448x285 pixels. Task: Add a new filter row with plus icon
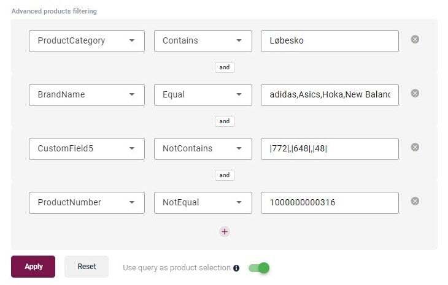[225, 231]
